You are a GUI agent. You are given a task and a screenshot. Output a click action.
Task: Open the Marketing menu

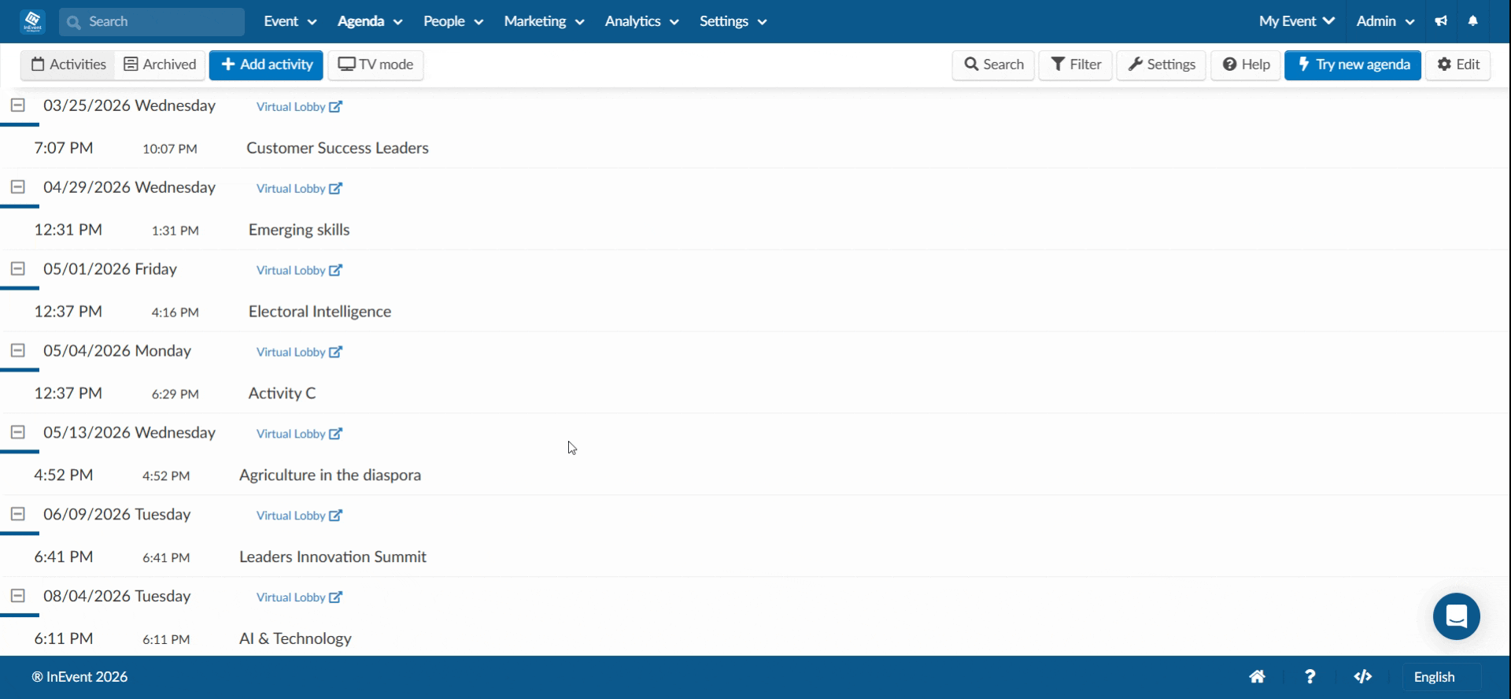click(544, 21)
